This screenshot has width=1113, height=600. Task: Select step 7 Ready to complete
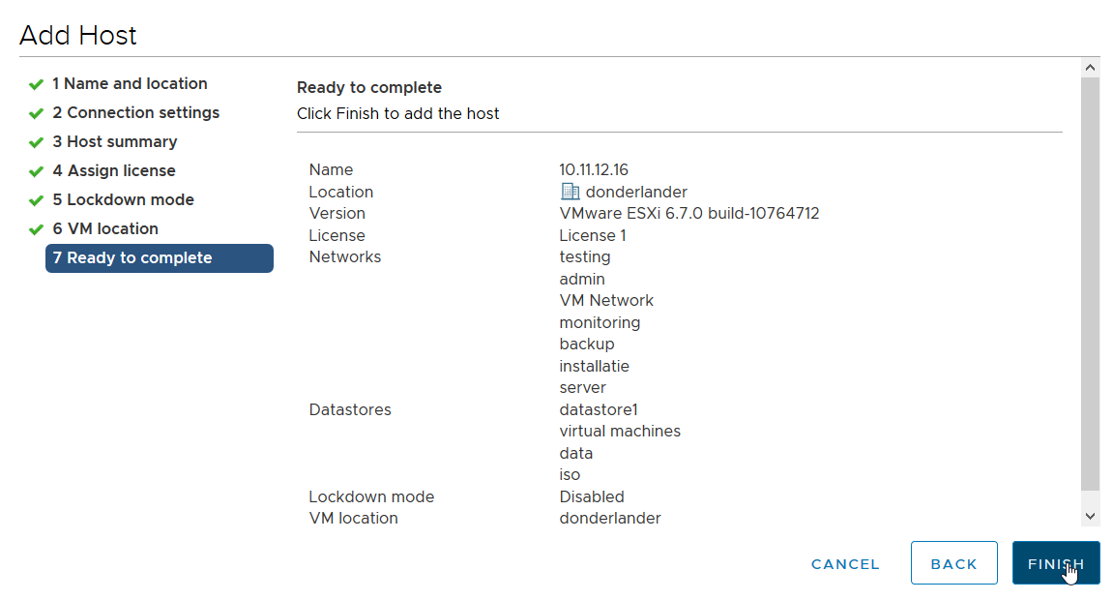click(x=160, y=258)
